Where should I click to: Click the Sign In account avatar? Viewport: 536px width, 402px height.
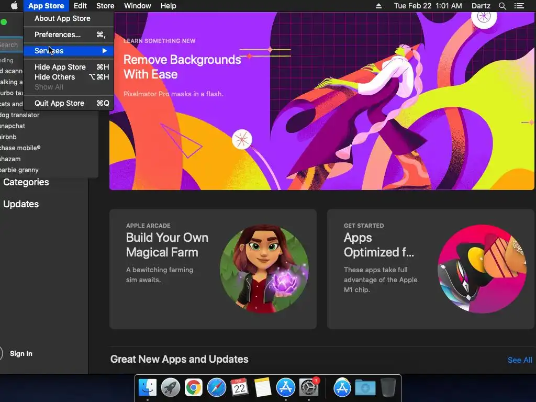click(1, 353)
